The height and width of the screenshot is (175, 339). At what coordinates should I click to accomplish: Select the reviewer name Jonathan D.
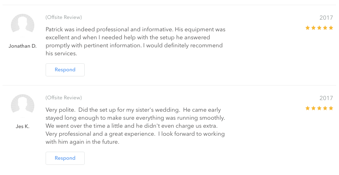click(23, 46)
